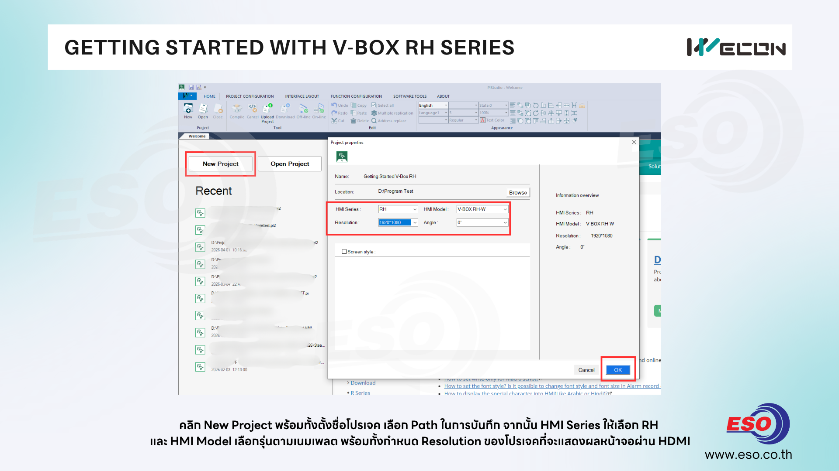Enable the Screen style checkbox
This screenshot has width=839, height=471.
click(344, 252)
